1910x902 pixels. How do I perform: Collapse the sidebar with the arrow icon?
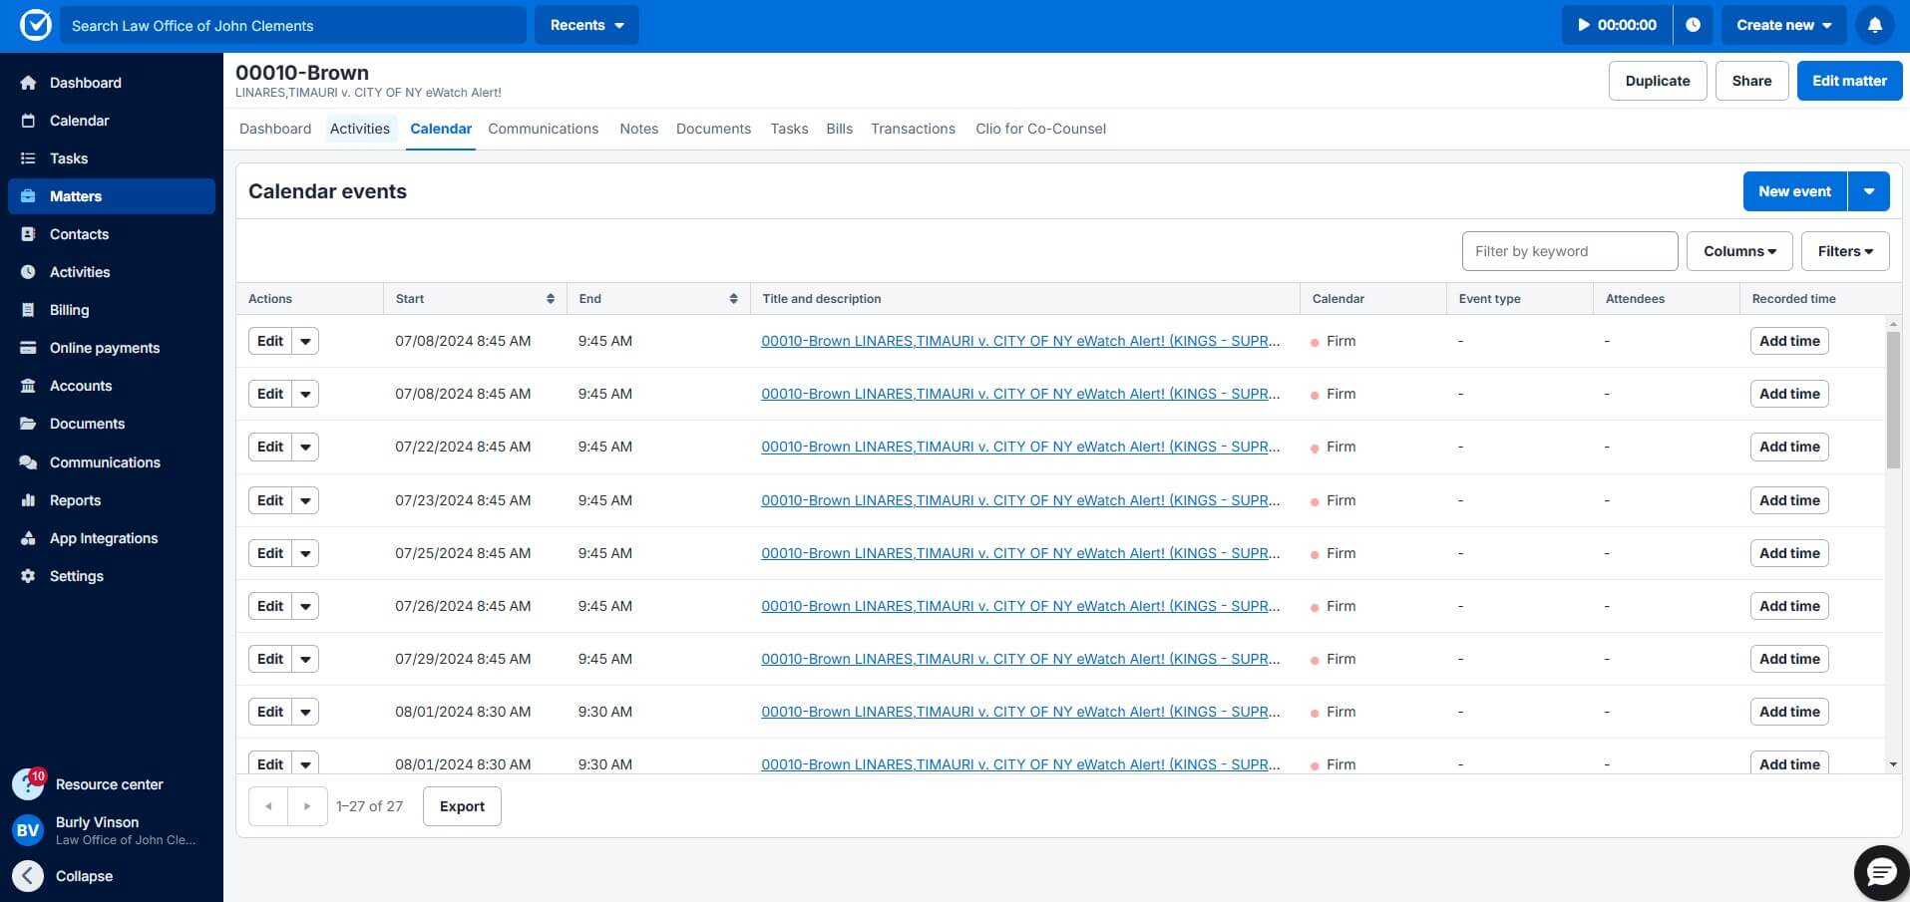point(28,876)
